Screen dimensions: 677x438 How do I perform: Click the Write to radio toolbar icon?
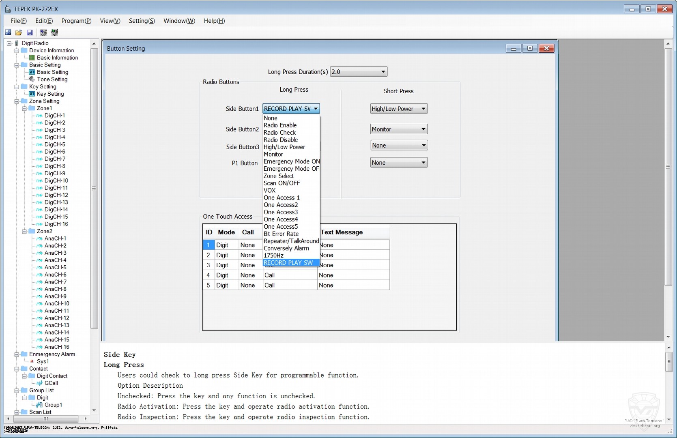pos(55,32)
